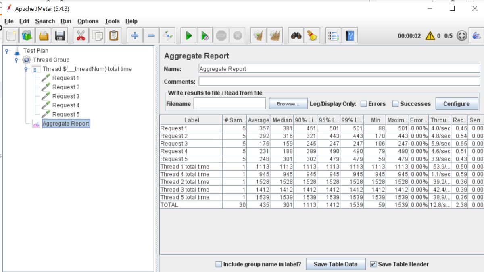
Task: Uncheck Save Table Header checkbox
Action: (373, 264)
